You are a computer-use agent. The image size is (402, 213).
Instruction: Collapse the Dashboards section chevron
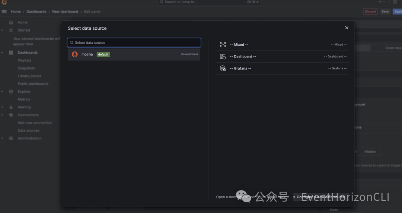tap(2, 53)
